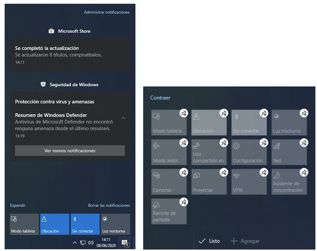The height and width of the screenshot is (251, 317).
Task: Unpin the Recorte de pantalla tile
Action: [x=184, y=202]
